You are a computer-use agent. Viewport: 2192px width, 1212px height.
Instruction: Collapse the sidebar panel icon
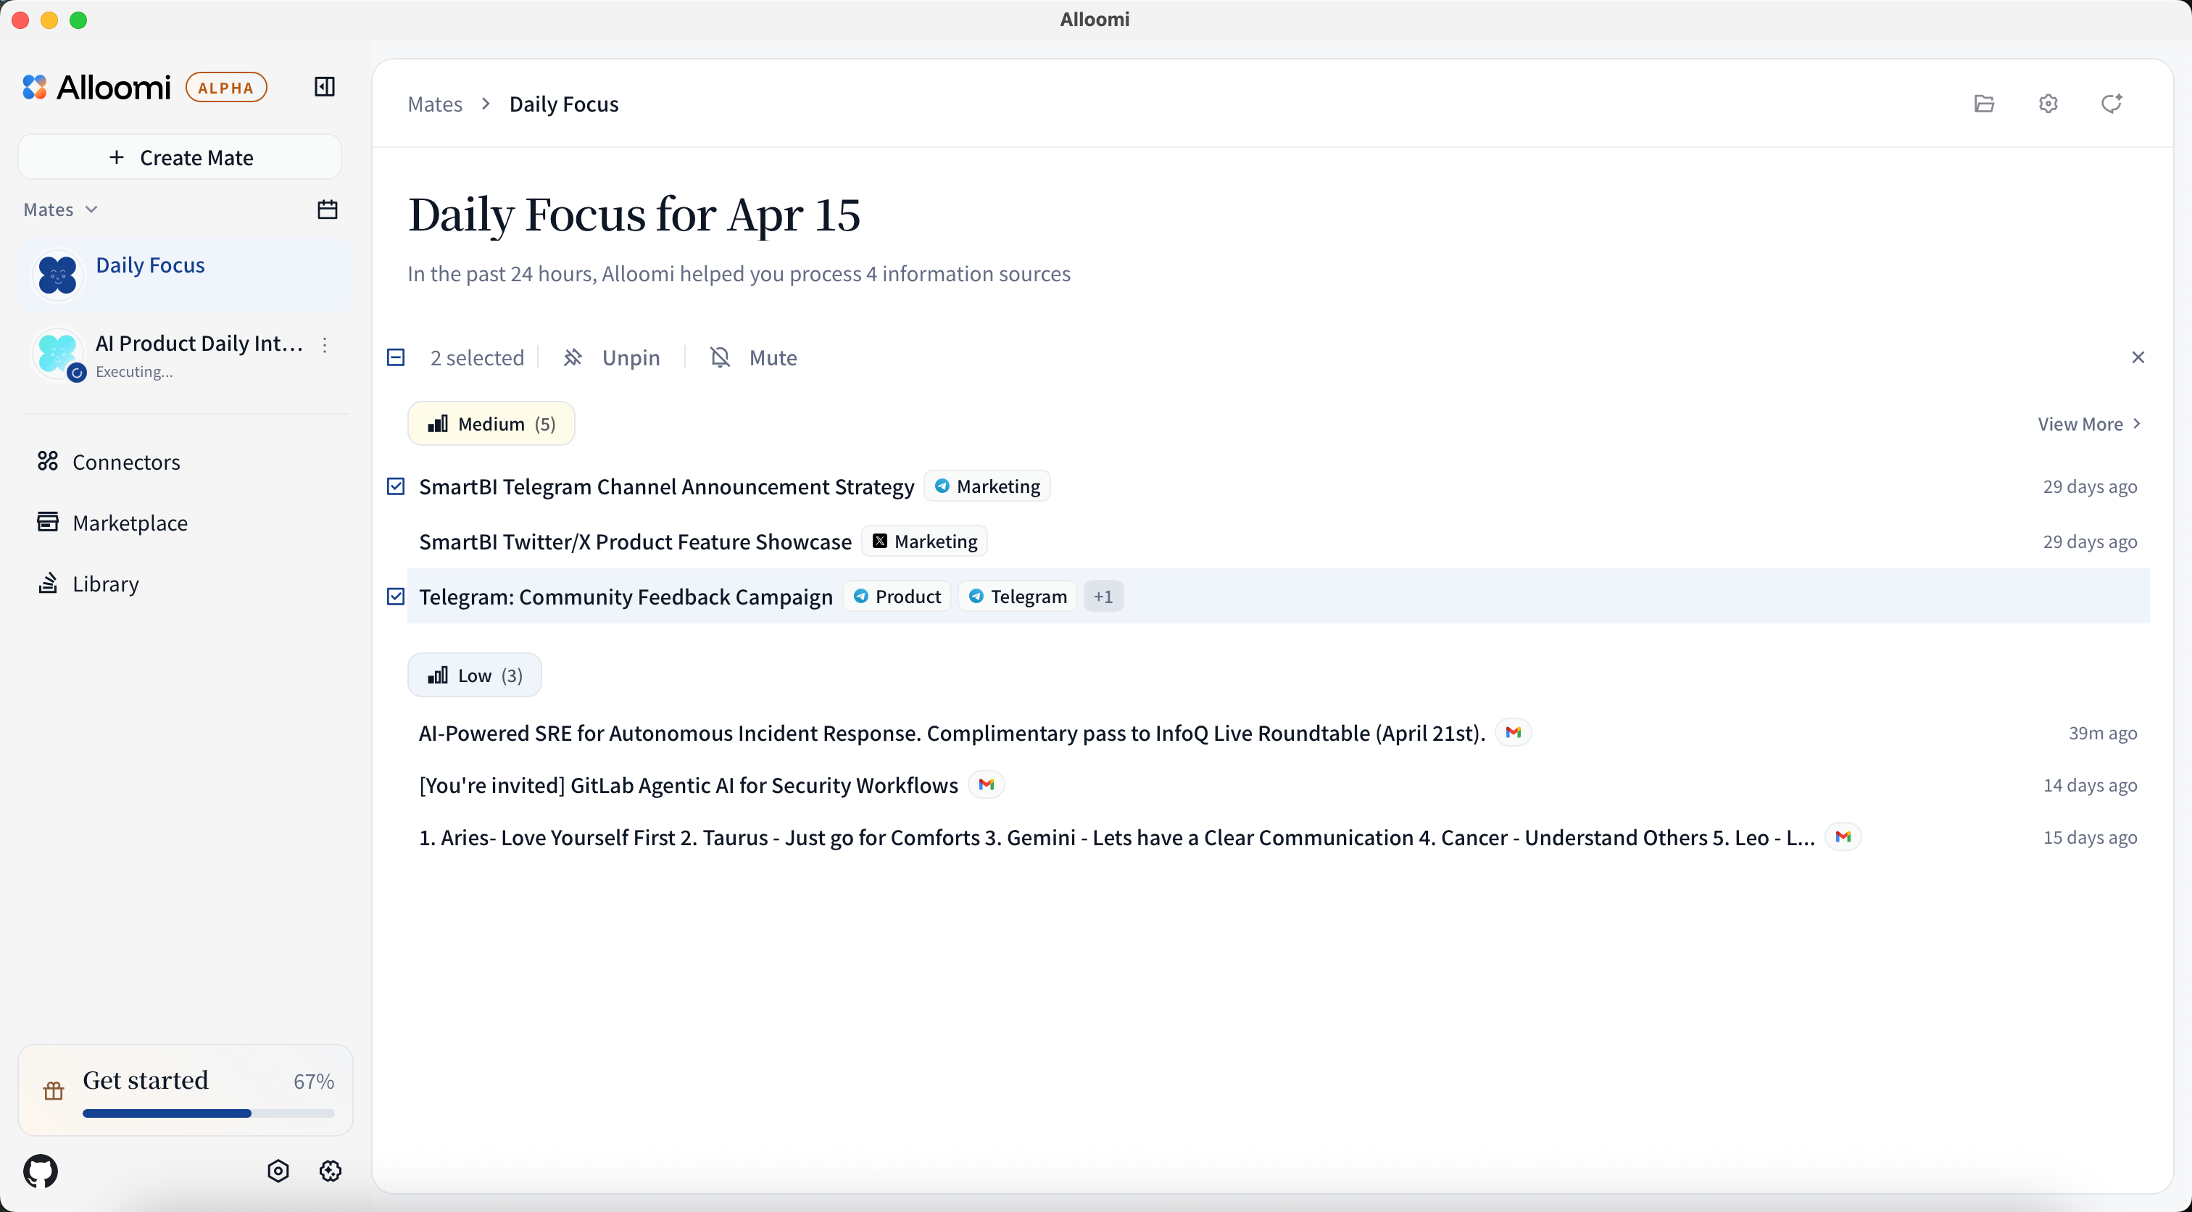324,87
